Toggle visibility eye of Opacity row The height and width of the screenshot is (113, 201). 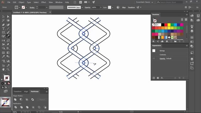pyautogui.click(x=154, y=59)
